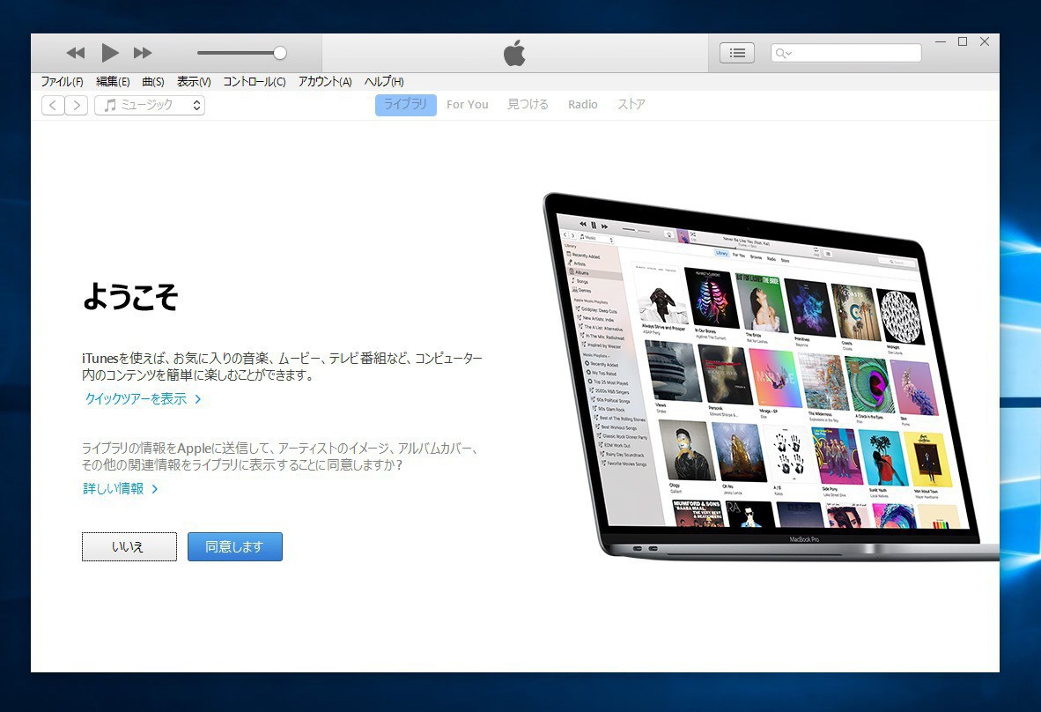This screenshot has height=712, width=1041.
Task: Open the 曲(S) menu
Action: pyautogui.click(x=152, y=82)
